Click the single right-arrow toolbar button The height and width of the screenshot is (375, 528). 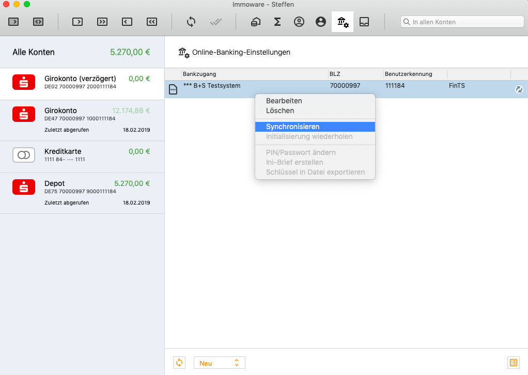(x=77, y=22)
